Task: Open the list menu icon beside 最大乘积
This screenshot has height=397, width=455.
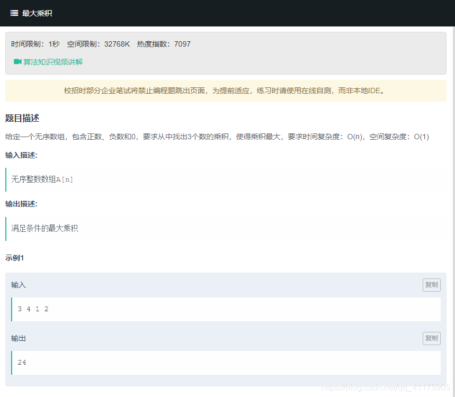Action: click(x=14, y=13)
